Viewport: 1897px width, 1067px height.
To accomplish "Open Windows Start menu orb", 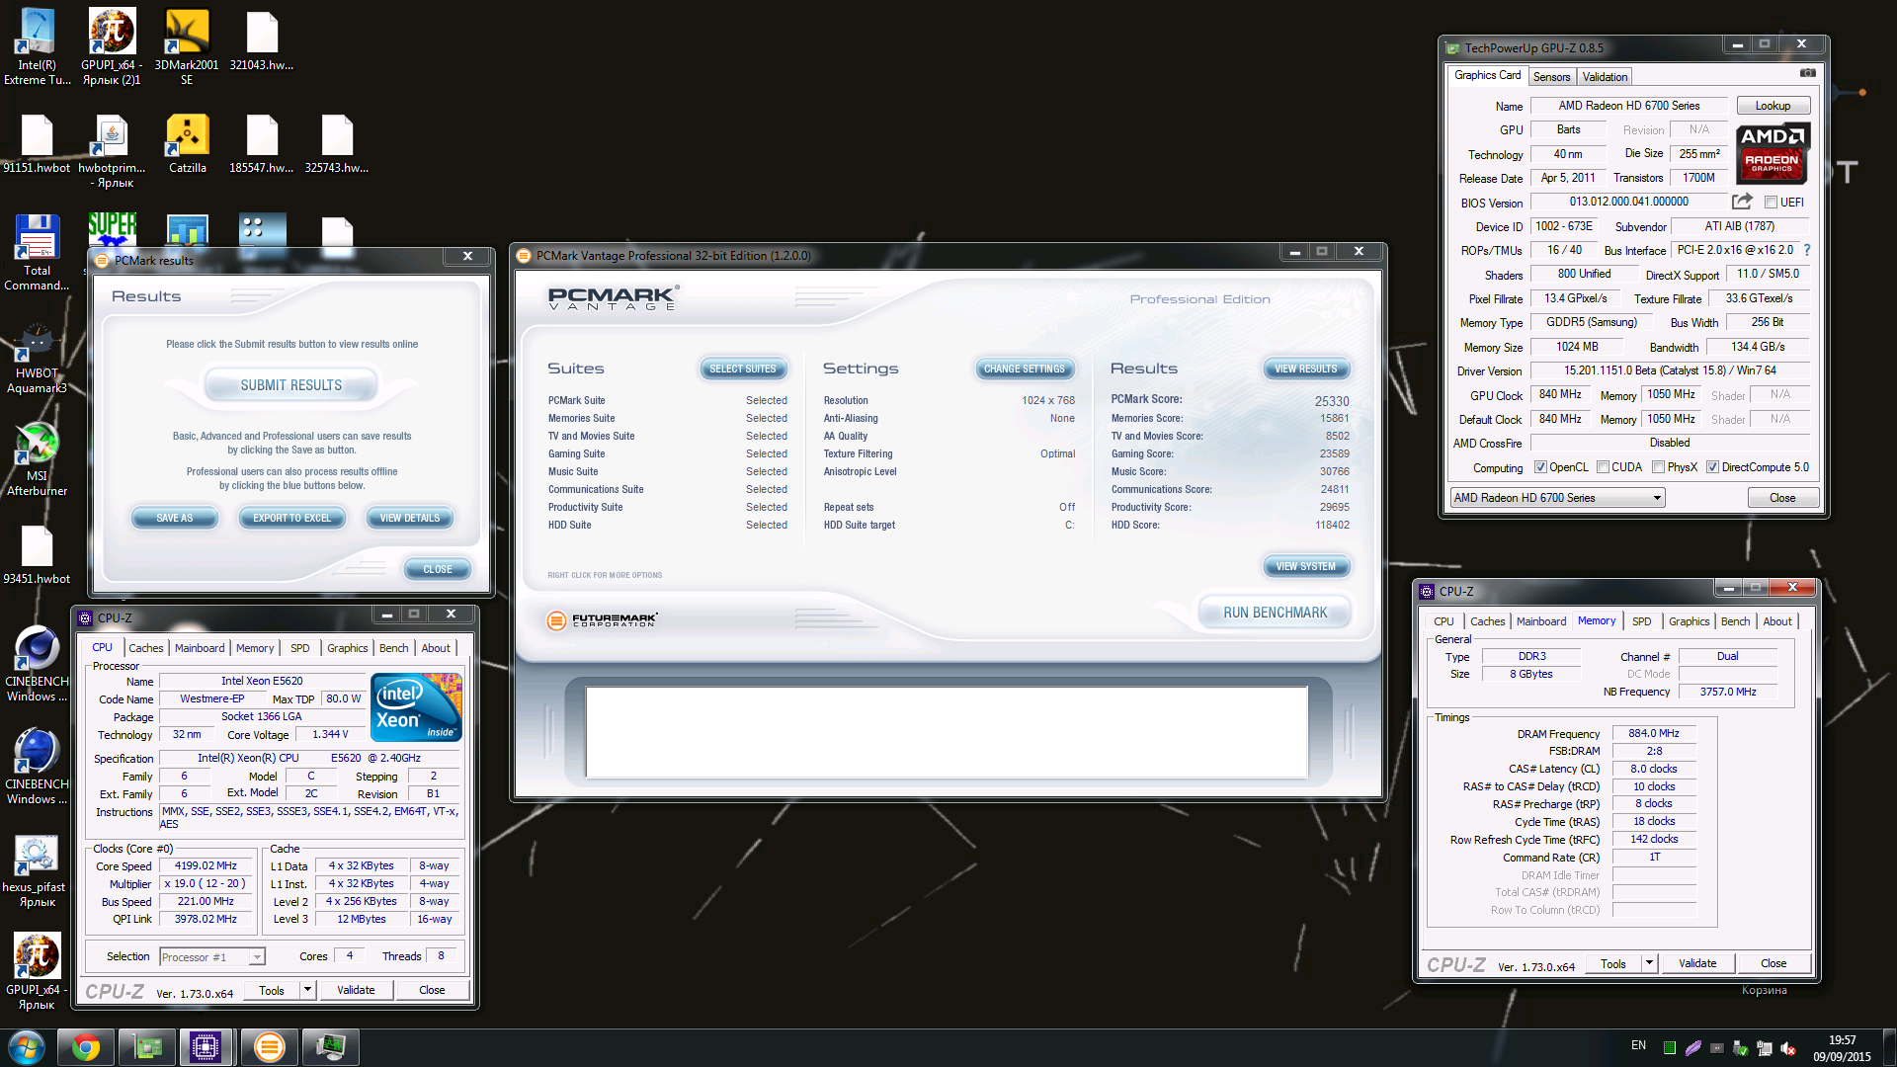I will 27,1046.
